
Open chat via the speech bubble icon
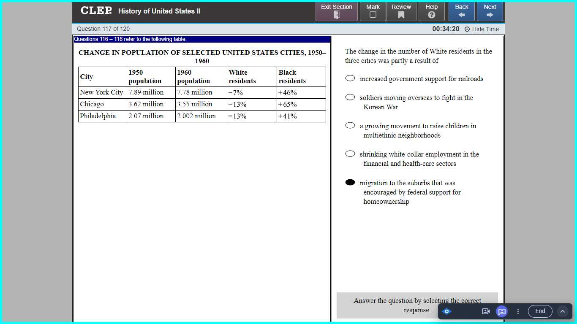tap(502, 311)
